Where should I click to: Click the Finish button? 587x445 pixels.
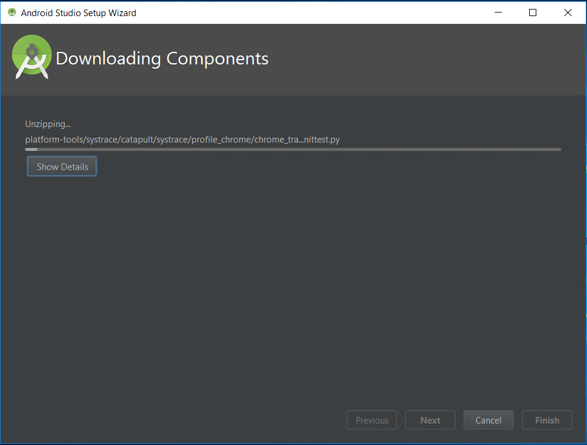(546, 421)
